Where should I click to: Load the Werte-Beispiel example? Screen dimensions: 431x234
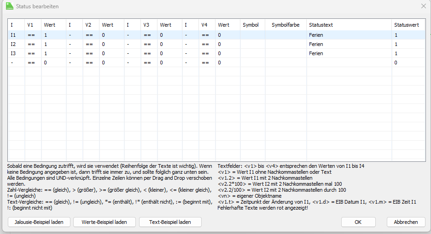105,222
